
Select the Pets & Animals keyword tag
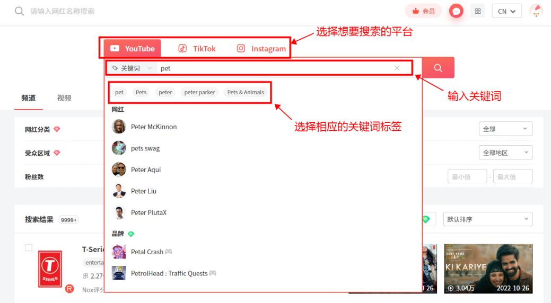[246, 92]
